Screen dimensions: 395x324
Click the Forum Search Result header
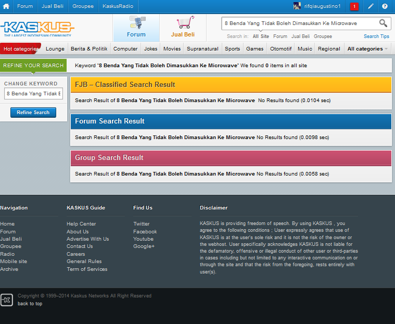coord(231,121)
